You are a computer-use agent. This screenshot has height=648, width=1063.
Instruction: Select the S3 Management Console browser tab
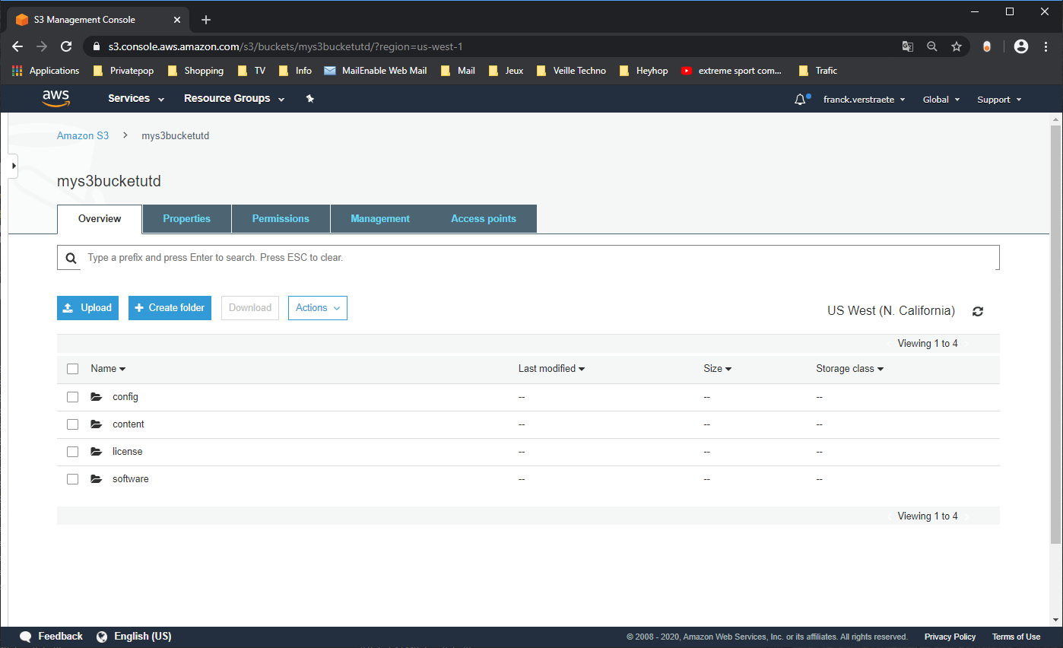pyautogui.click(x=97, y=20)
